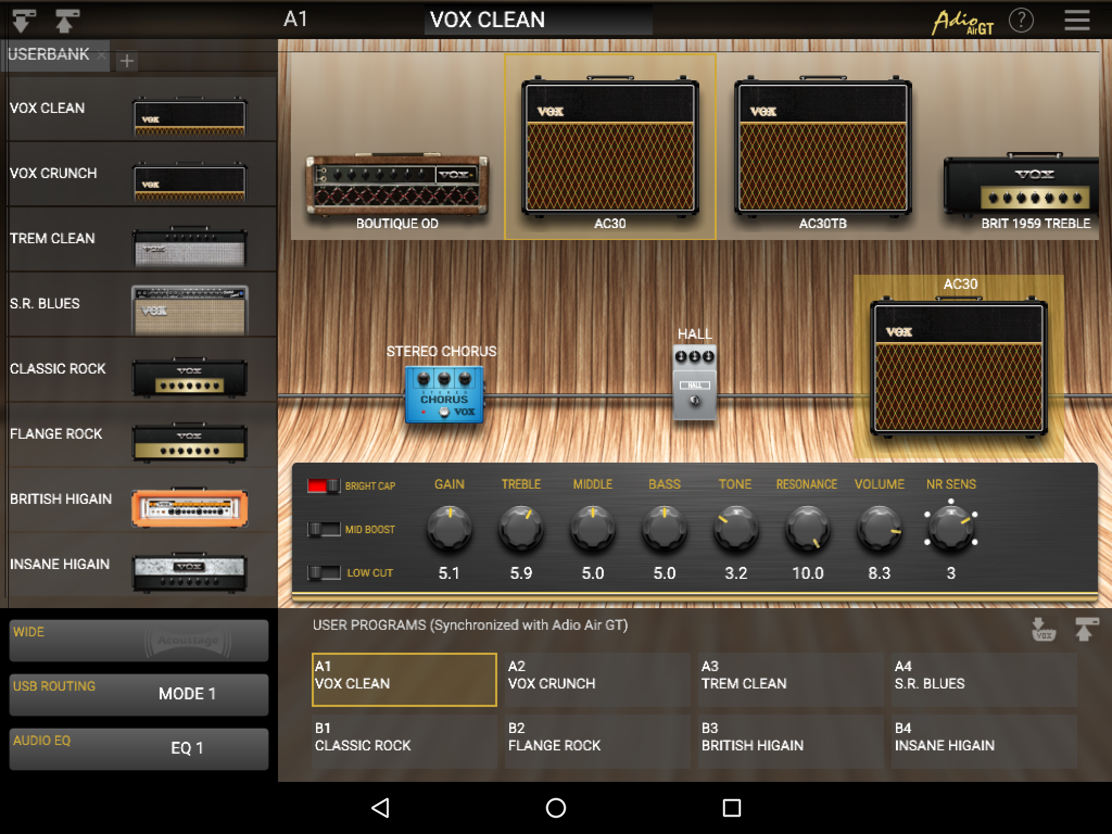Open the hamburger menu

1077,21
